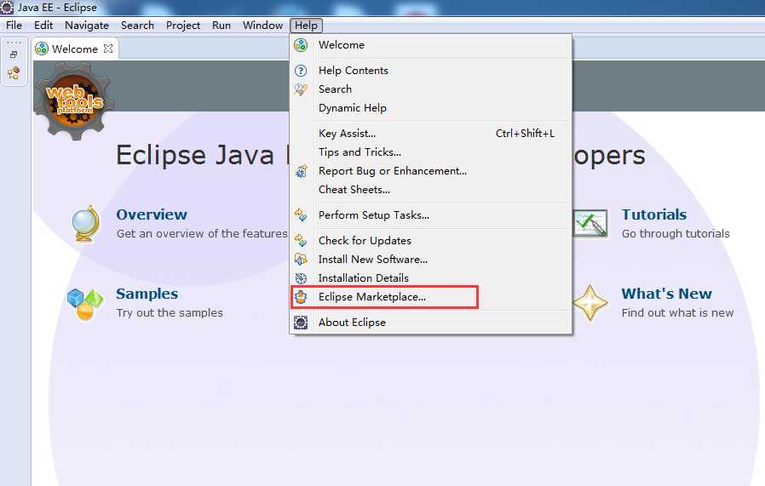The height and width of the screenshot is (486, 765).
Task: Click the Check for Updates icon
Action: 301,240
